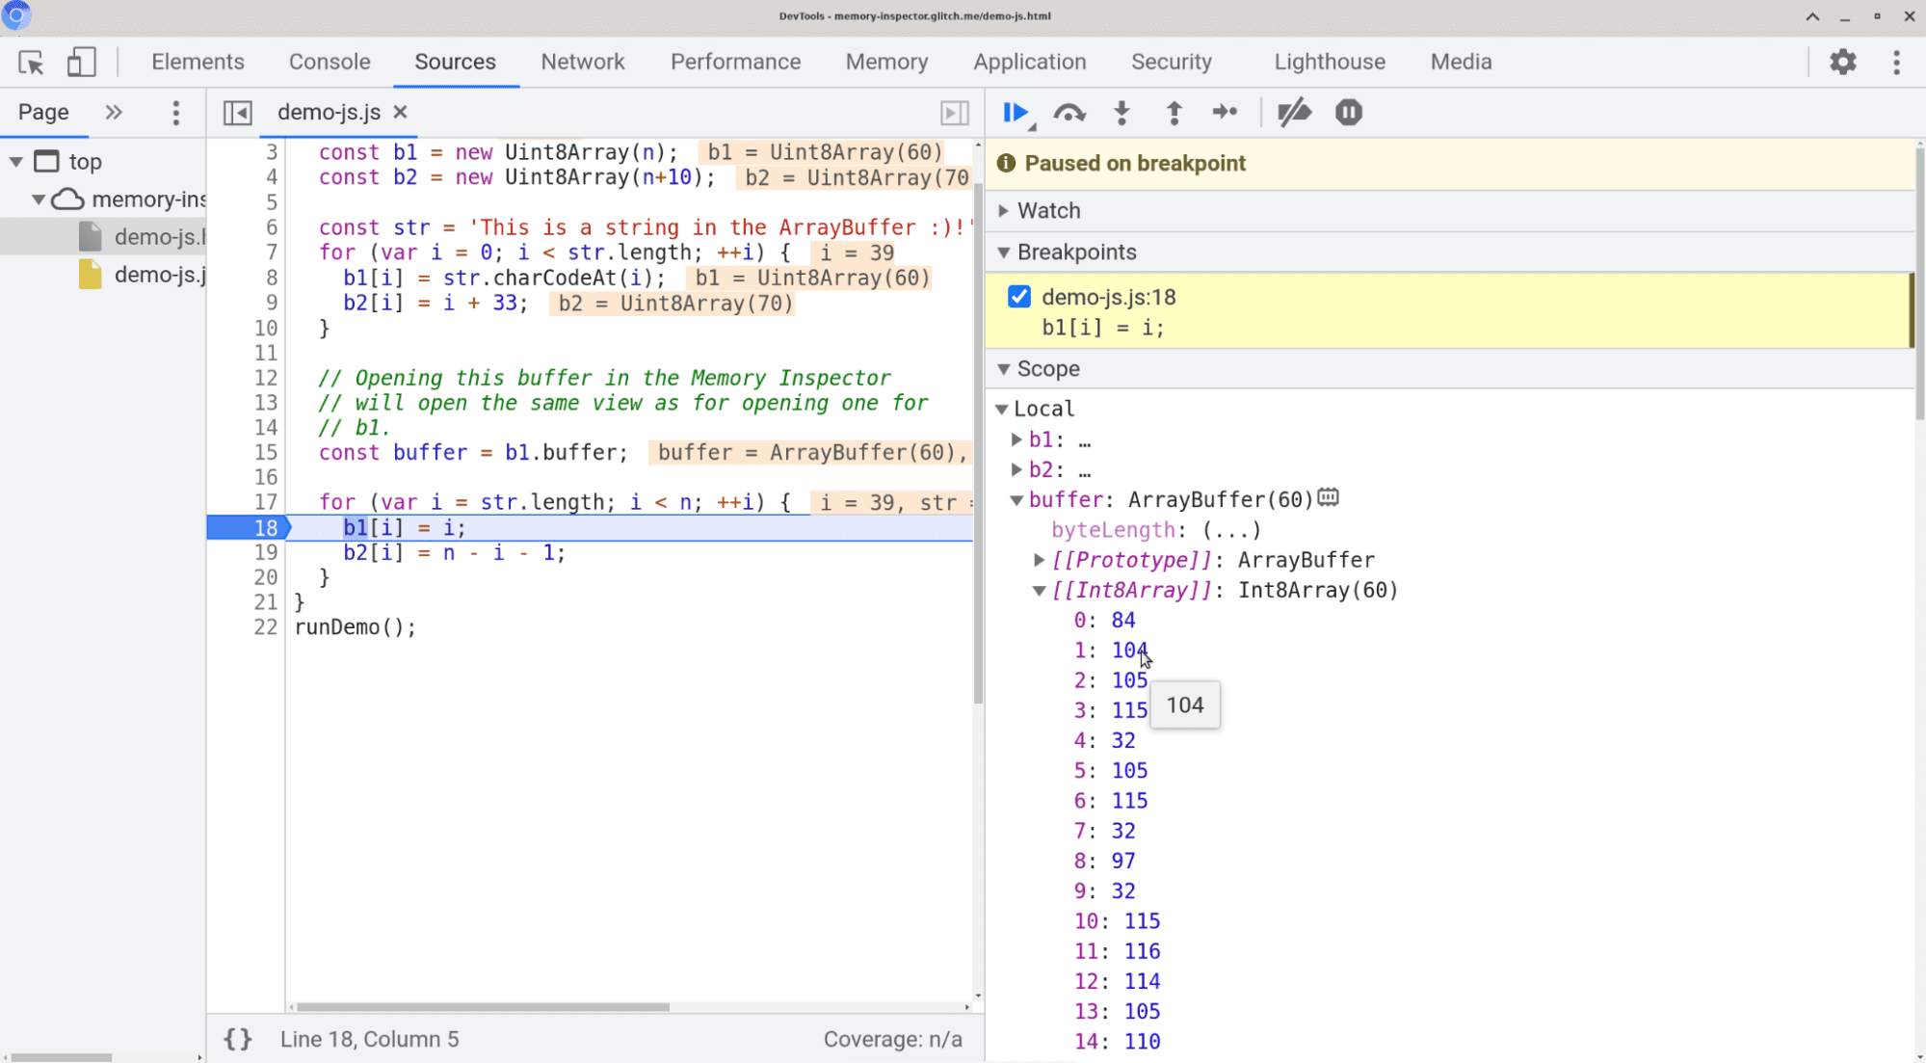The image size is (1926, 1063).
Task: Switch to the Network tab
Action: pos(582,62)
